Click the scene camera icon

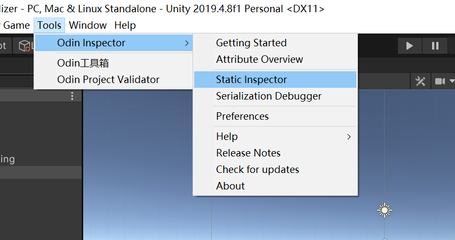pyautogui.click(x=440, y=81)
